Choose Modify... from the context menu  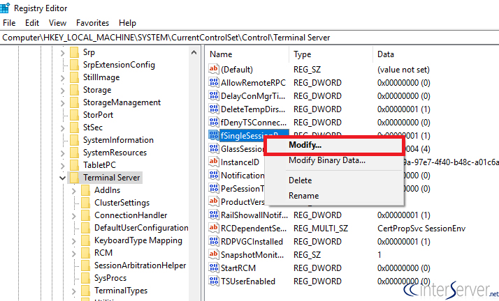pos(334,145)
